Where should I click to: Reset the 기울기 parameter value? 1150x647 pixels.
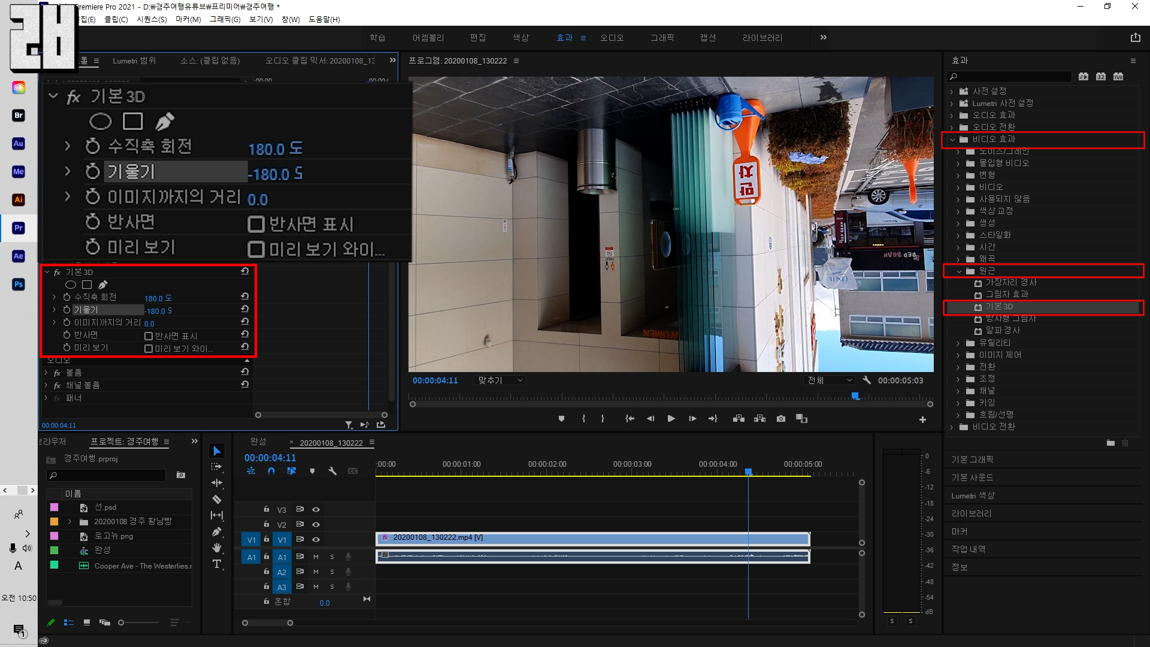point(244,309)
